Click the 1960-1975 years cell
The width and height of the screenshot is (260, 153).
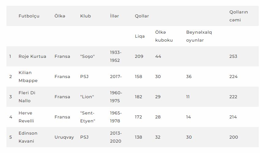point(116,97)
